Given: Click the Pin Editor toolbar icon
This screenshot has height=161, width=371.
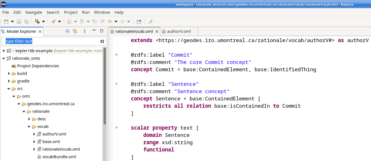Looking at the screenshot, I should click(x=139, y=21).
